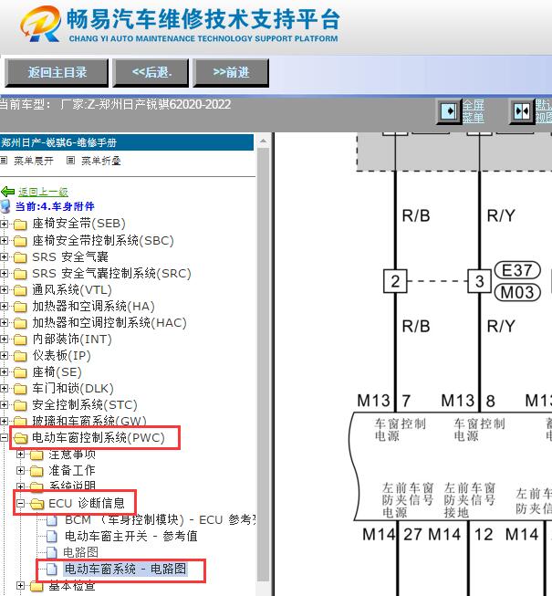Click the M03 connector label in diagram
This screenshot has height=596, width=552.
point(517,292)
